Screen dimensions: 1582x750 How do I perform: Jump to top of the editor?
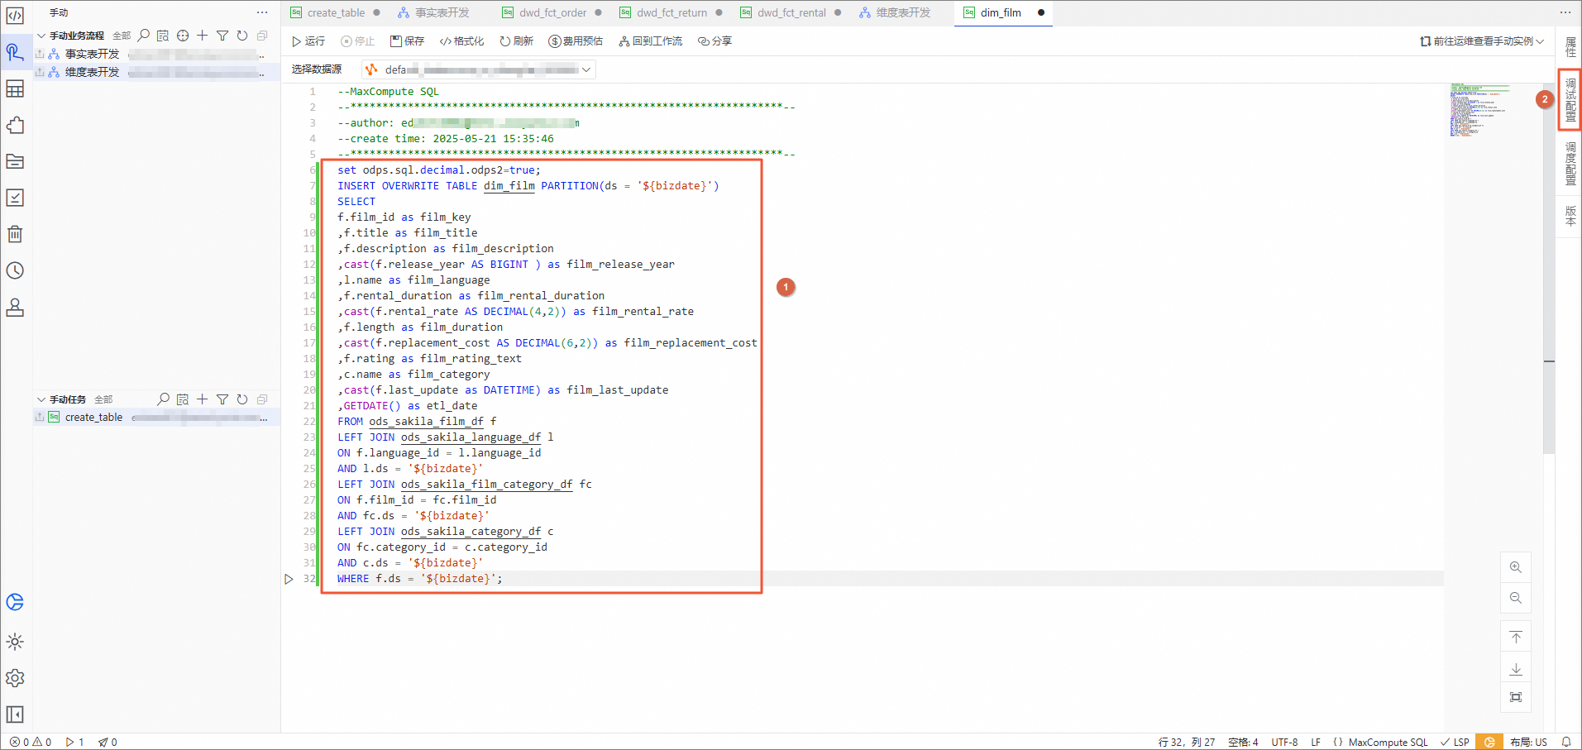coord(1516,637)
